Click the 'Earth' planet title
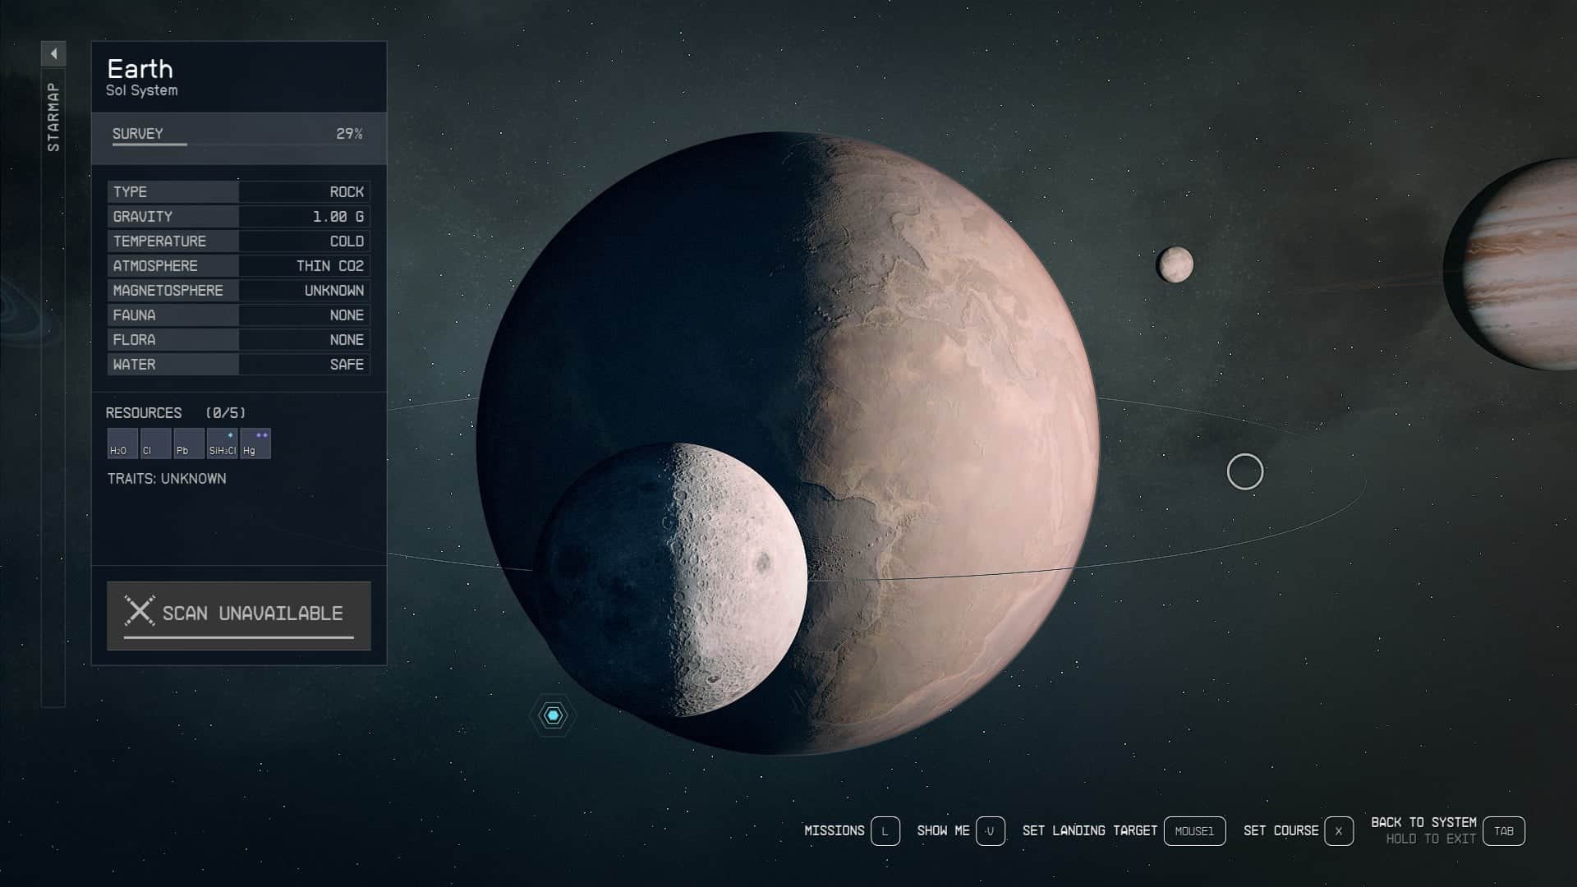This screenshot has height=887, width=1577. click(x=140, y=69)
